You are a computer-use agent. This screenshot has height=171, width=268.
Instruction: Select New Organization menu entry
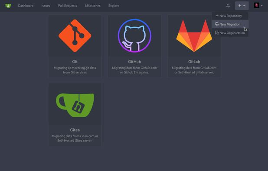tap(230, 33)
